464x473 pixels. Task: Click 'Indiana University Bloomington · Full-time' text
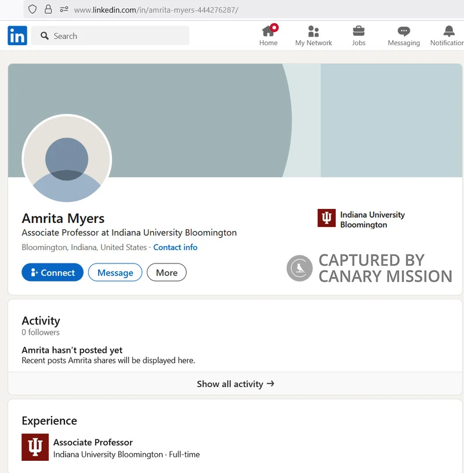126,454
